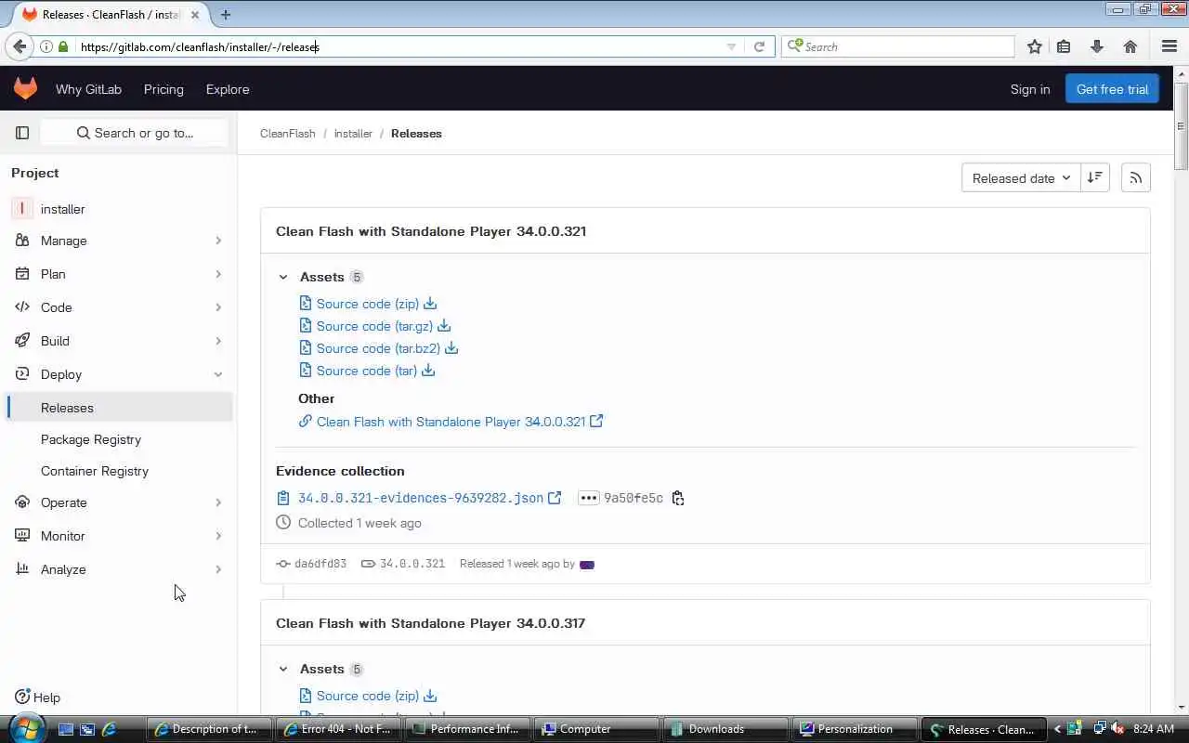Screen dimensions: 1189x743
Task: Click the Windows Start orb
Action: pos(27,728)
